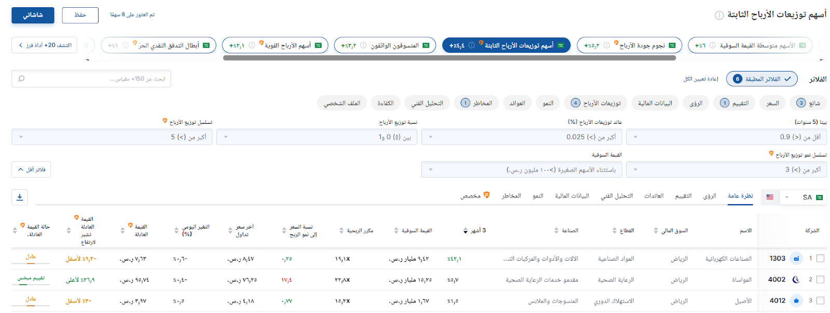
Task: Open the عائد توزيعات الأرباح (%) dropdown
Action: tap(521, 137)
